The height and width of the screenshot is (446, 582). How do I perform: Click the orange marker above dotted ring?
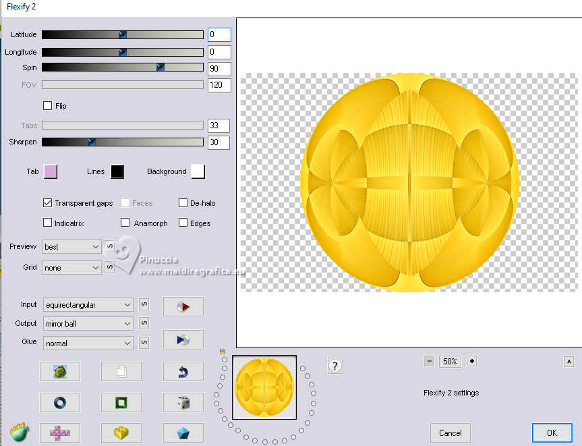tap(223, 351)
